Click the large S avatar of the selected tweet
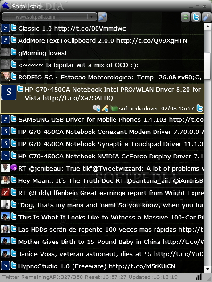 [9, 92]
